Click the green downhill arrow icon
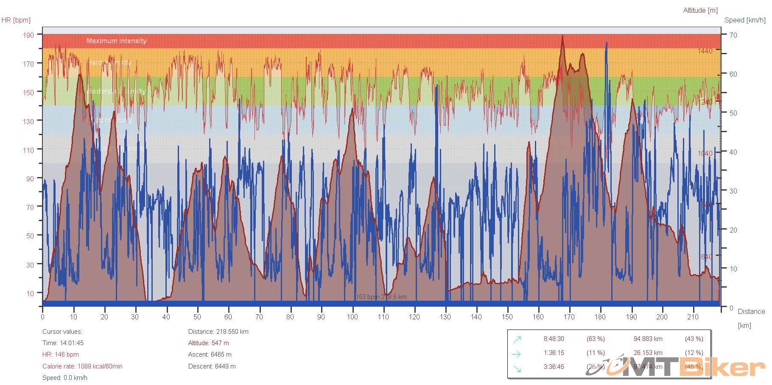Viewport: 772px width, 385px height. click(x=517, y=368)
